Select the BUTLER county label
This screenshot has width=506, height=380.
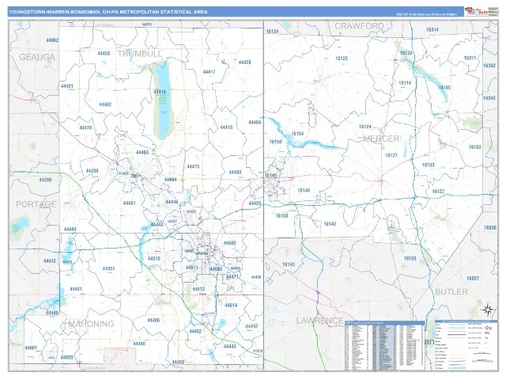tap(451, 292)
